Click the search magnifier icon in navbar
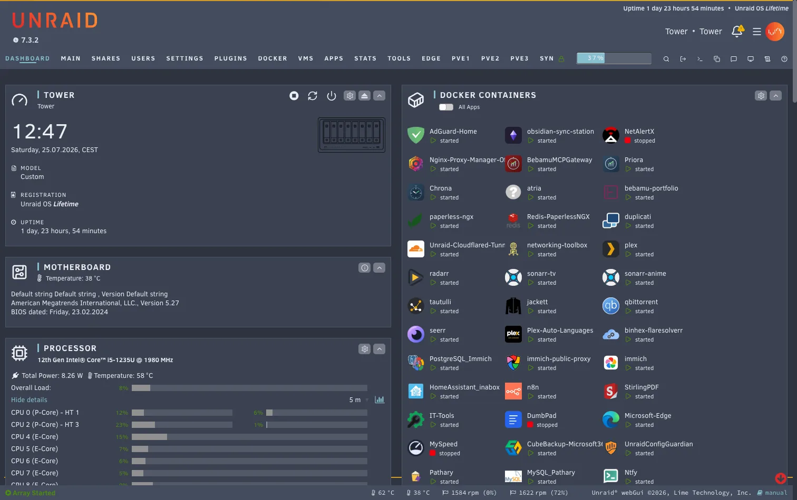The width and height of the screenshot is (797, 500). (666, 59)
